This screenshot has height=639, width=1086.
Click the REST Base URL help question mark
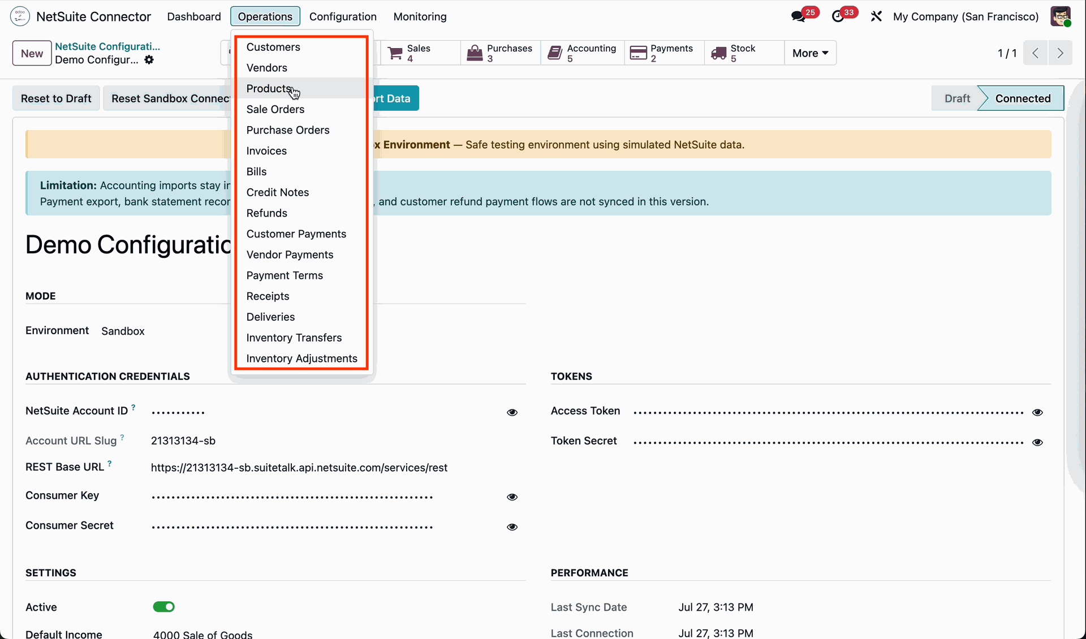pyautogui.click(x=110, y=464)
